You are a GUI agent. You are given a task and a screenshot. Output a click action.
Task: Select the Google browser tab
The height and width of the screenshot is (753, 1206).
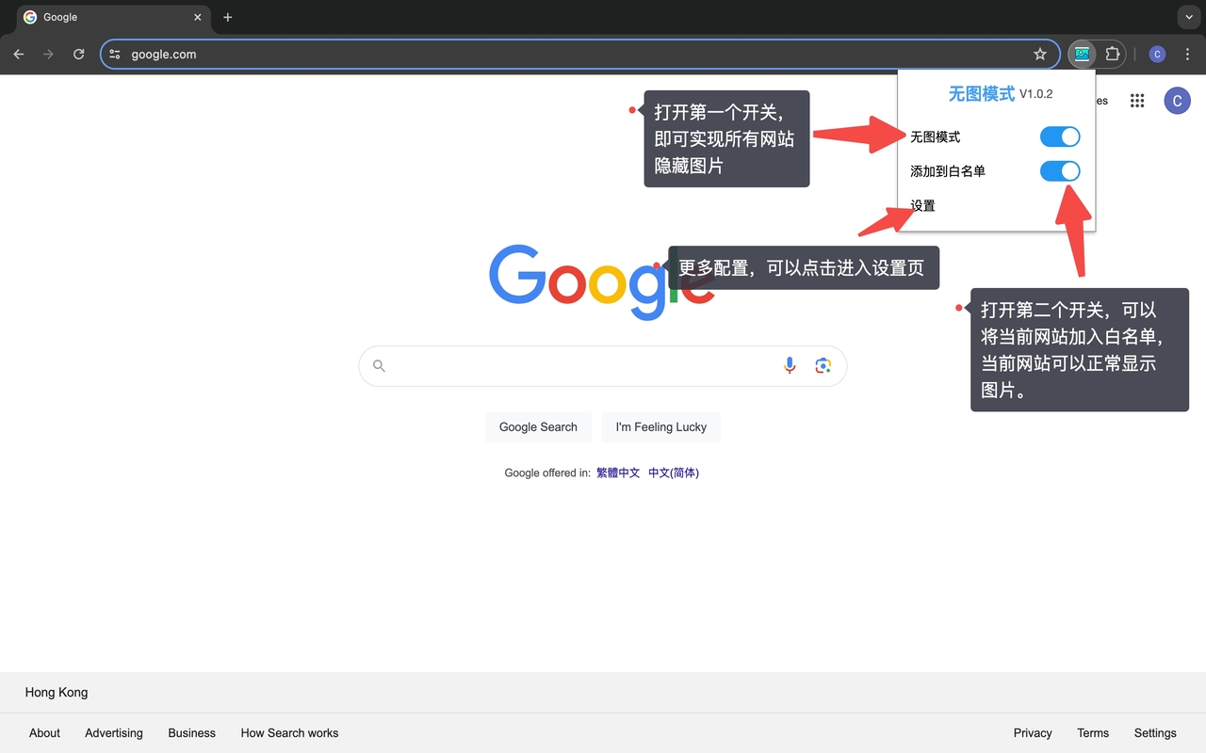pyautogui.click(x=113, y=17)
